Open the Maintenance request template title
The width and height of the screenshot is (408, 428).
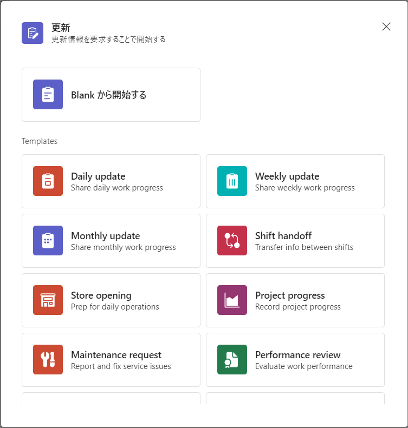[x=116, y=355]
